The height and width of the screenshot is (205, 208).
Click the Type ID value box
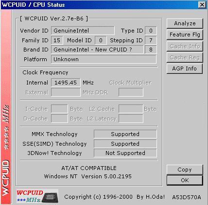coord(151,31)
